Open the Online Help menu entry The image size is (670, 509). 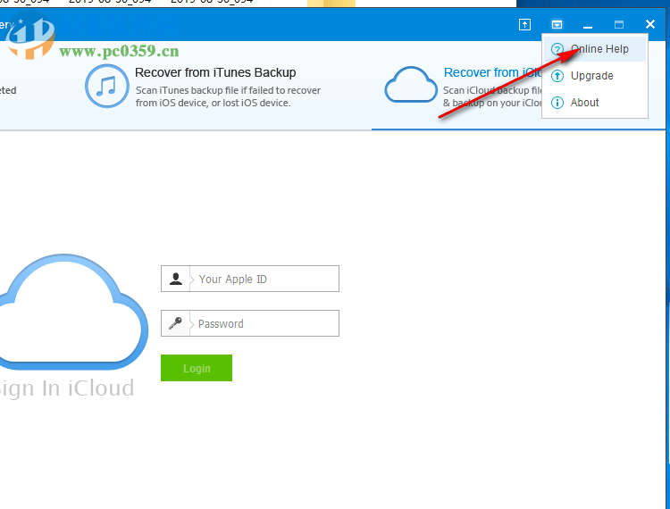click(x=594, y=49)
